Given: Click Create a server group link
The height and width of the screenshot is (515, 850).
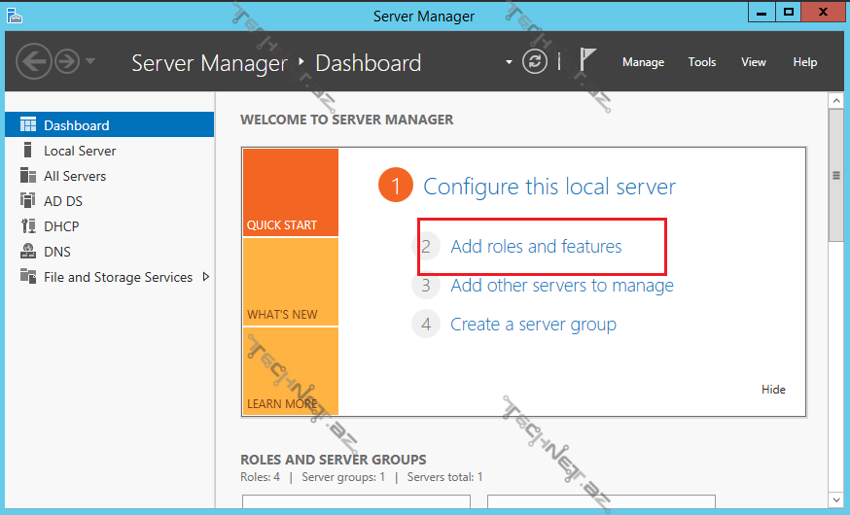Looking at the screenshot, I should pyautogui.click(x=533, y=325).
